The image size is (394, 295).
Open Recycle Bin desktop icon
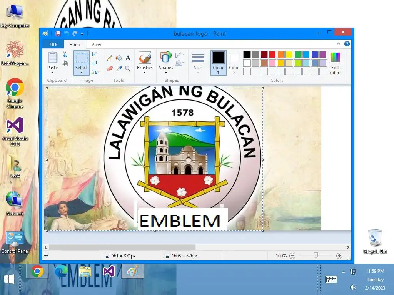click(x=375, y=241)
